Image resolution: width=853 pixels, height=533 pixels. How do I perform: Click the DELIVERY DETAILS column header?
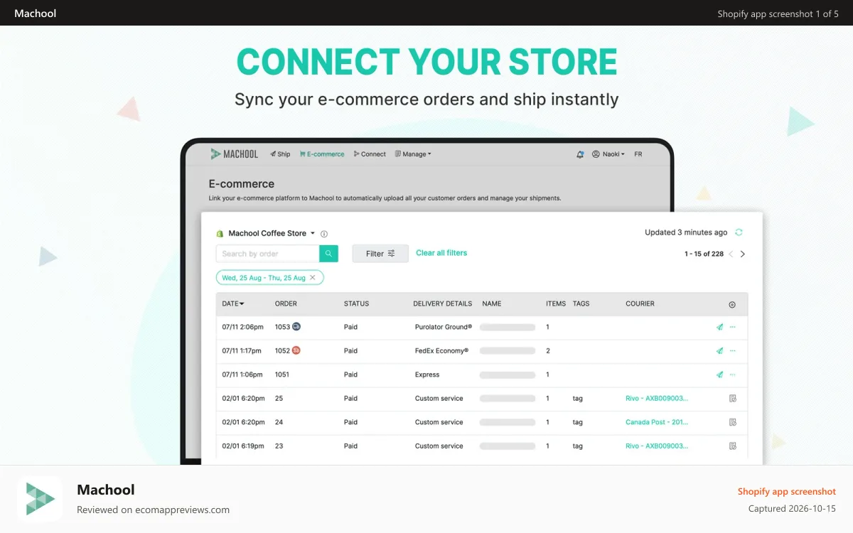[x=442, y=303]
